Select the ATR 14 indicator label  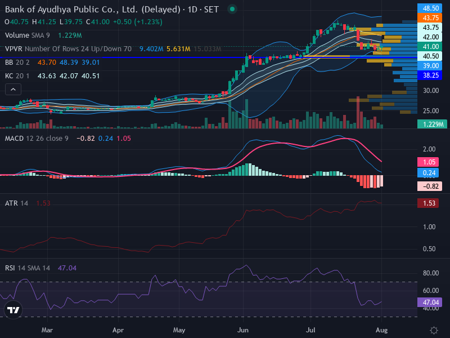17,203
